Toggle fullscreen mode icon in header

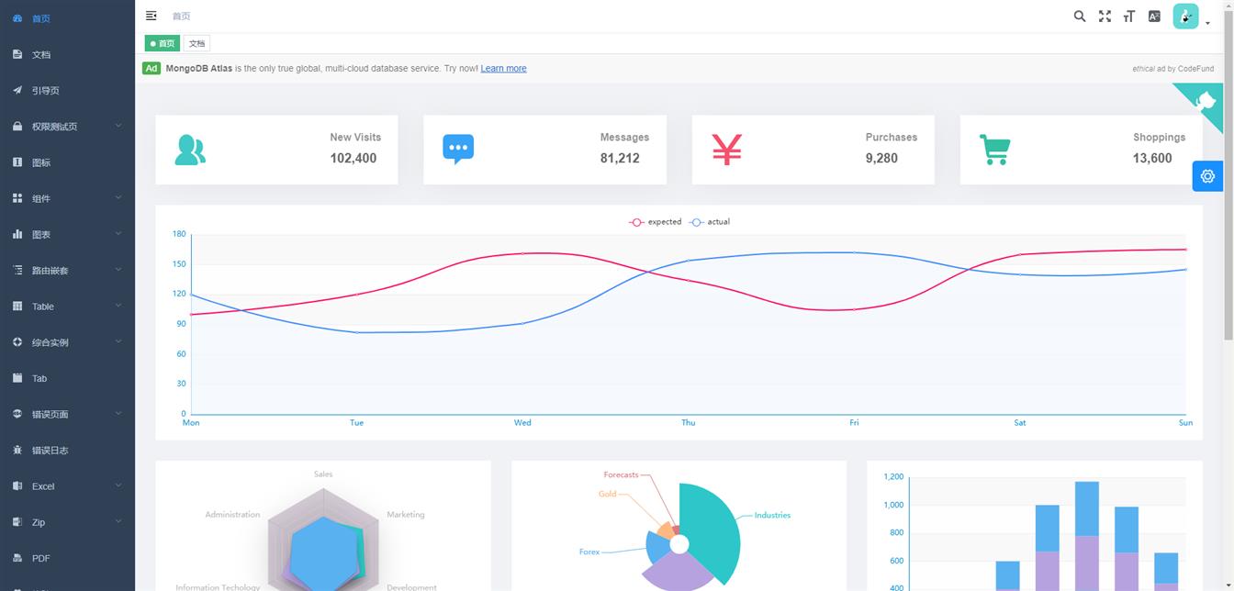[1105, 16]
